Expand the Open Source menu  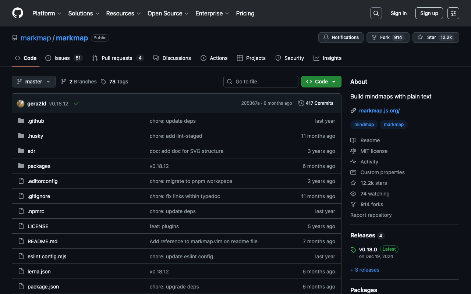coord(168,13)
